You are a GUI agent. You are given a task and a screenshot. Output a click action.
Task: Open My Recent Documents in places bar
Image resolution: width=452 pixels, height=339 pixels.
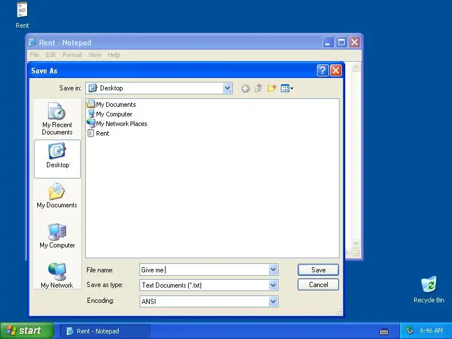tap(57, 119)
